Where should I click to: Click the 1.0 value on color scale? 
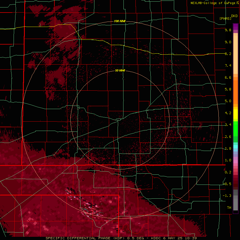[x=228, y=160]
